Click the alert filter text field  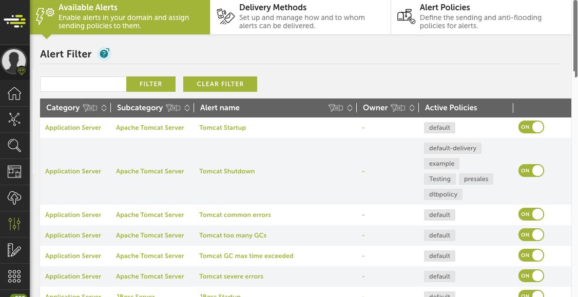83,84
